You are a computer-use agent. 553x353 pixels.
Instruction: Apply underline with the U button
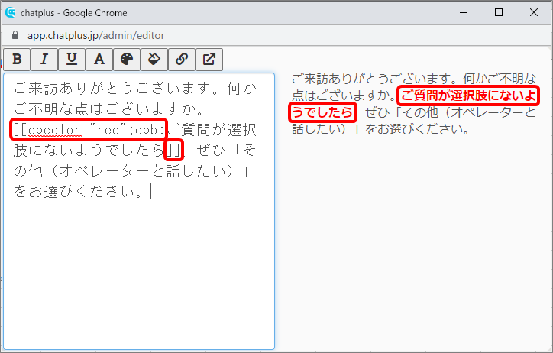point(72,60)
